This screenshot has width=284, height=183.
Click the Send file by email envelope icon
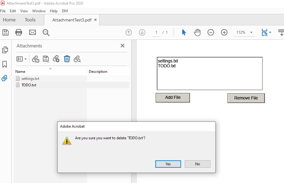[32, 32]
